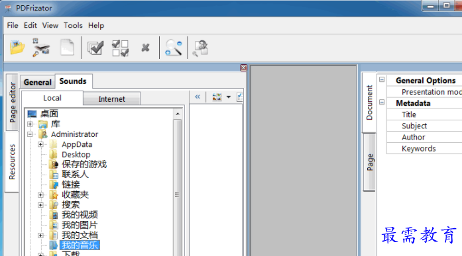Select the 我的视频 folder

point(80,215)
